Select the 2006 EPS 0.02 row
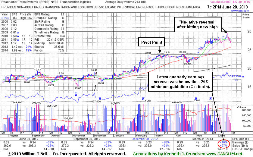Screen dimensions: 253x157 point(9,22)
